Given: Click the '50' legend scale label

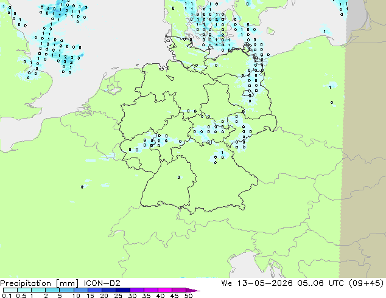Looking at the screenshot, I should 188,296.
